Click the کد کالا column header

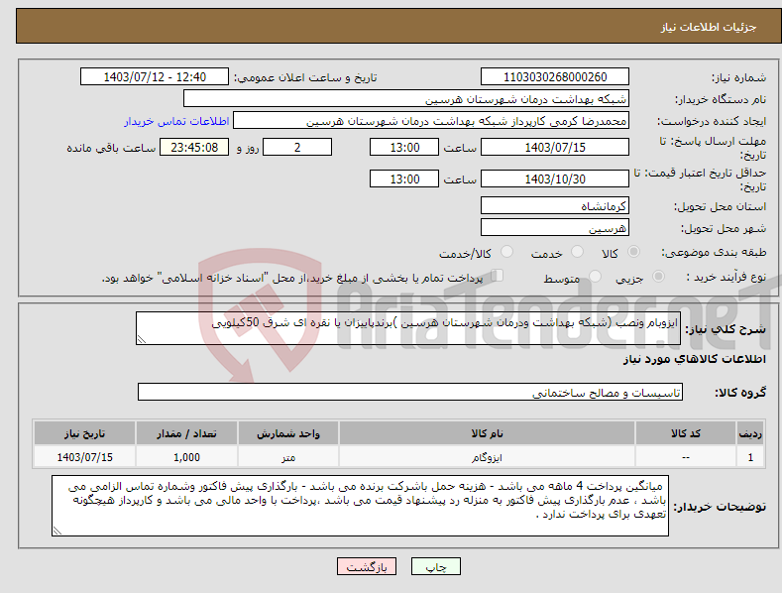[x=685, y=433]
